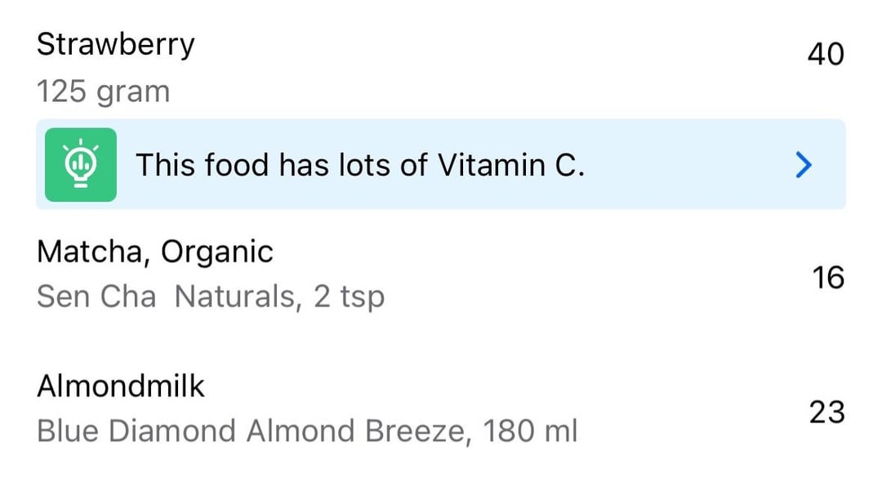Tap the 23 calorie value for Almondmilk
Viewport: 882px width, 477px height.
tap(826, 412)
